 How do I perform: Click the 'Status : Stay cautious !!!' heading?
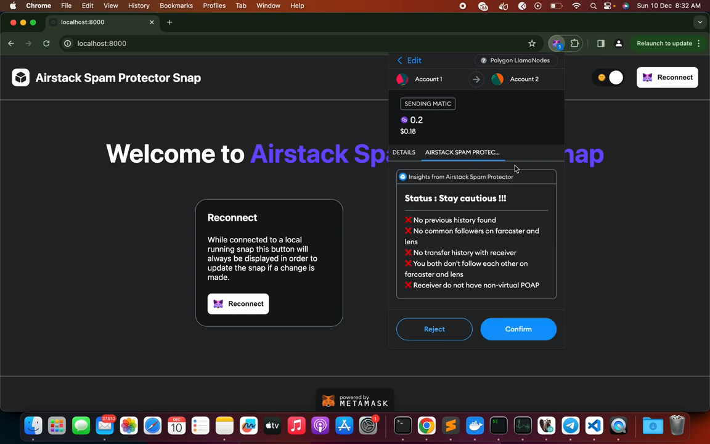[x=455, y=198]
